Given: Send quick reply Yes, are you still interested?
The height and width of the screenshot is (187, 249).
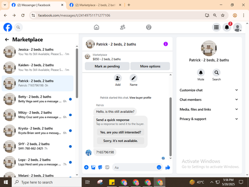Looking at the screenshot, I should coord(121,132).
